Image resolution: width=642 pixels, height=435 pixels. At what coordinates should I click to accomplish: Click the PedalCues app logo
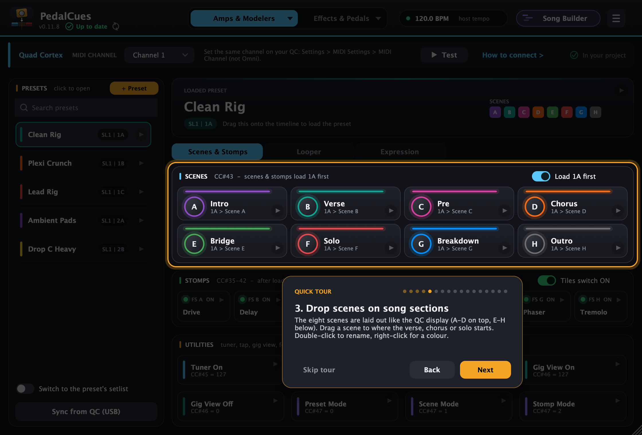click(x=21, y=18)
